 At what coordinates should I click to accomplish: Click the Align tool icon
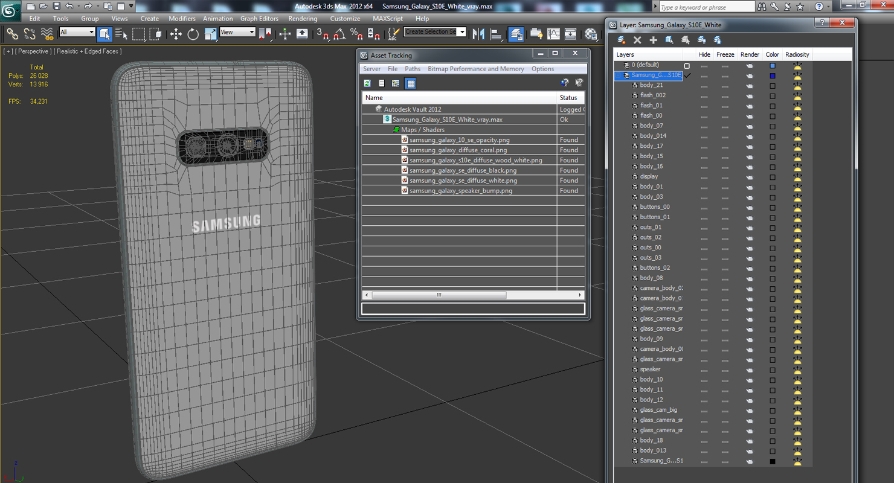pos(496,34)
